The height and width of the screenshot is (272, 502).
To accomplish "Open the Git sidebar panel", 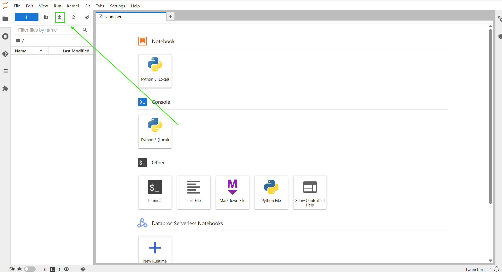I will click(x=5, y=54).
